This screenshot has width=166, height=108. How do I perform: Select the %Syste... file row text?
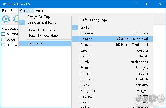pos(13,34)
